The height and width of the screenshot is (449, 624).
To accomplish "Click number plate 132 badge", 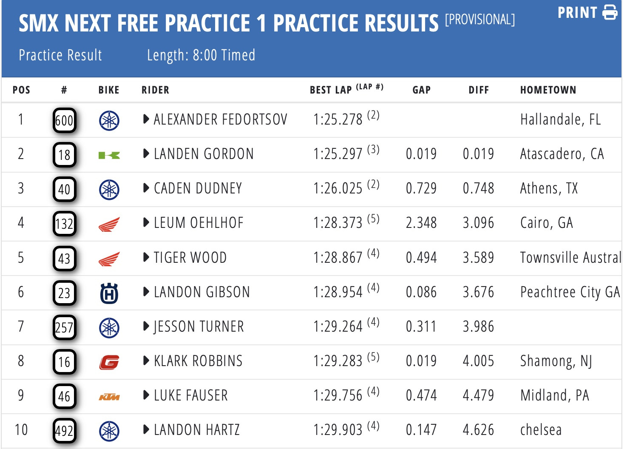I will [x=65, y=224].
